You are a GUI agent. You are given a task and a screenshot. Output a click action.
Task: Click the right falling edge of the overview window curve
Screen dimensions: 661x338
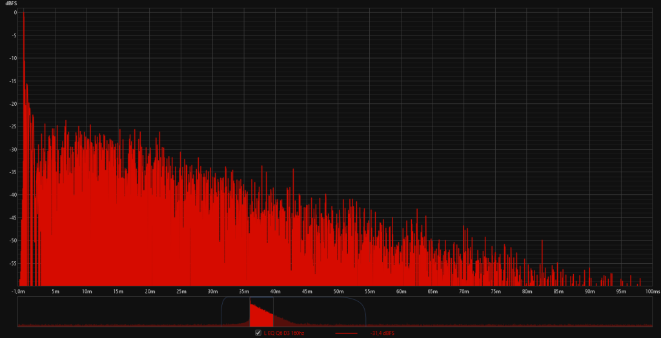click(x=365, y=311)
